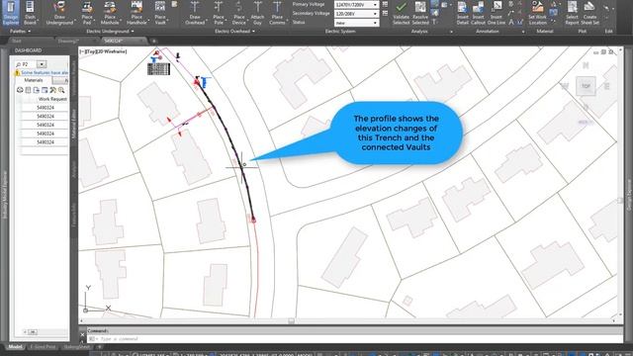633x356 pixels.
Task: Select the Draw Overhead tool
Action: pyautogui.click(x=195, y=13)
